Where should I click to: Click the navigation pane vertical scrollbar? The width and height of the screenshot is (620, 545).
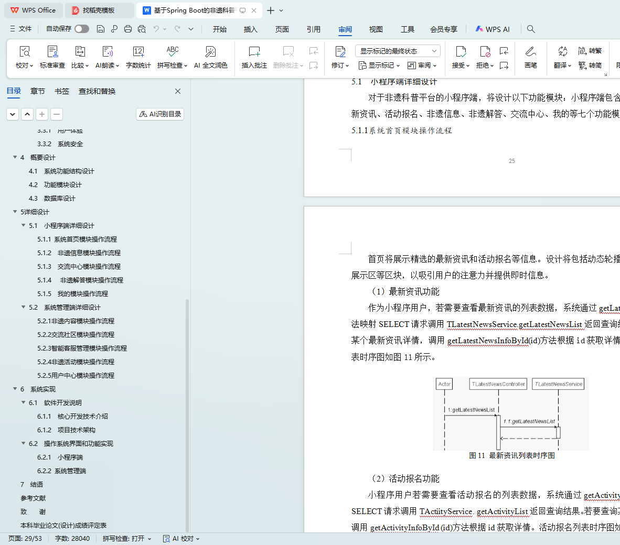[x=187, y=414]
